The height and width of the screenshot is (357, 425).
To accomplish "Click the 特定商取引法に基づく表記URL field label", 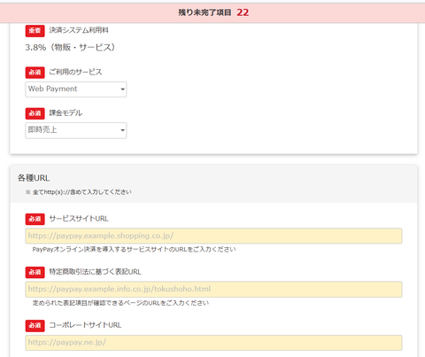I will click(x=95, y=272).
